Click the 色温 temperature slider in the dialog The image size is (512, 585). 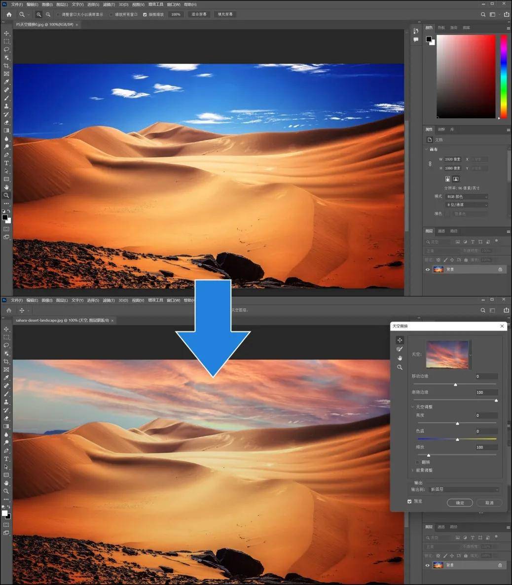point(457,439)
